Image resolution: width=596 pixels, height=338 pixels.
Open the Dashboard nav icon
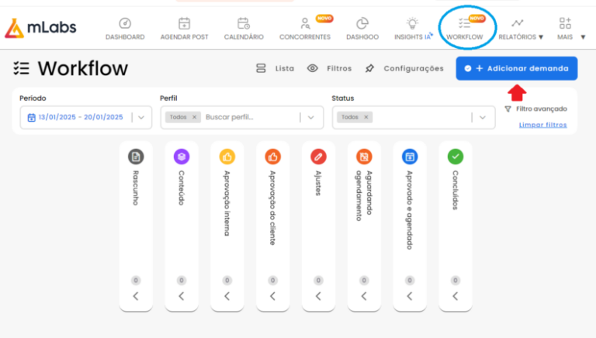(x=125, y=23)
